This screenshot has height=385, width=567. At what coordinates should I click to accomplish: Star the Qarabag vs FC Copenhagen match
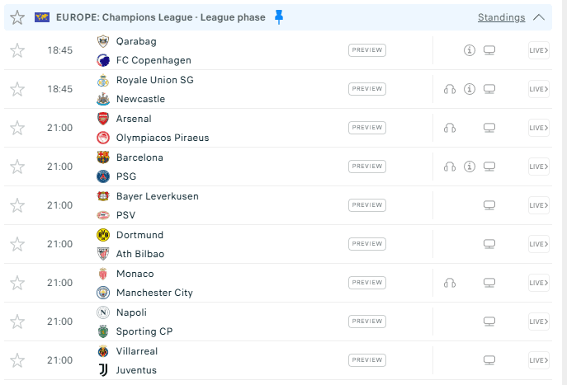pyautogui.click(x=17, y=50)
